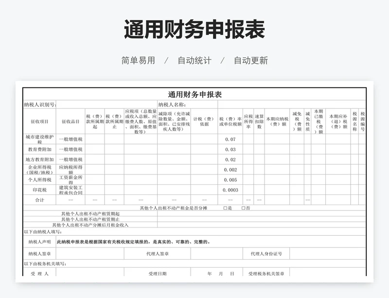Select the 征收品目 column header

click(x=71, y=122)
